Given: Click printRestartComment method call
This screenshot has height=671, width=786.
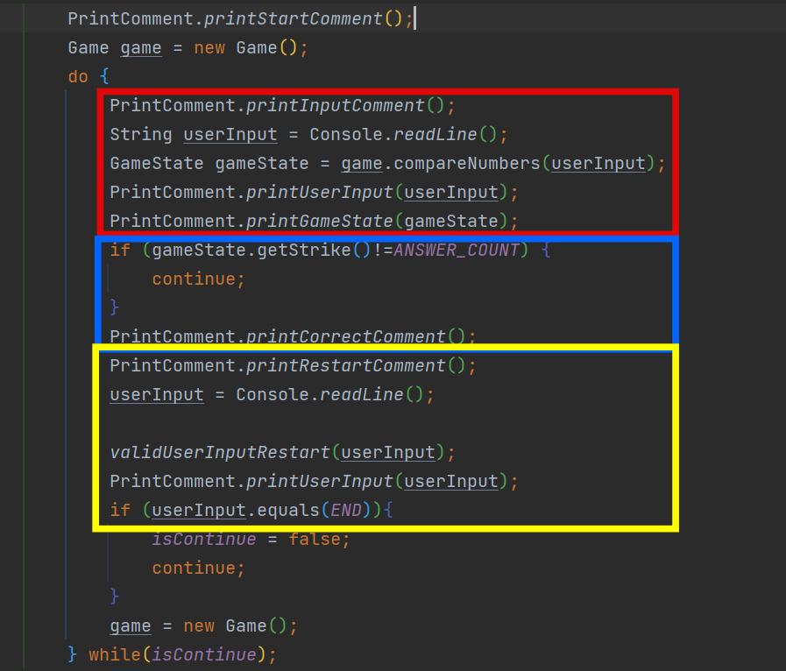Looking at the screenshot, I should tap(345, 366).
